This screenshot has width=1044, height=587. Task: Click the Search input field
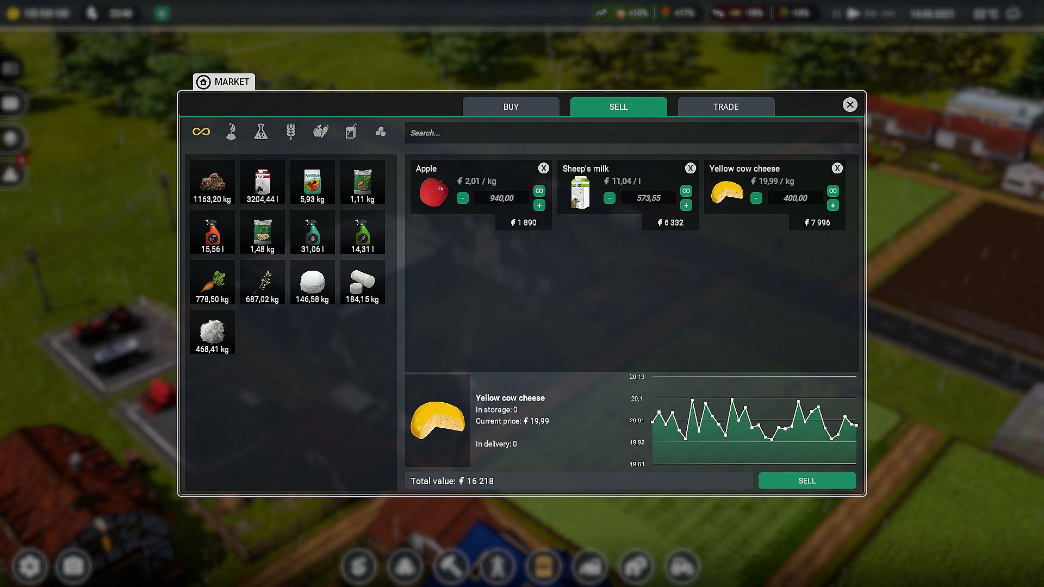(631, 133)
